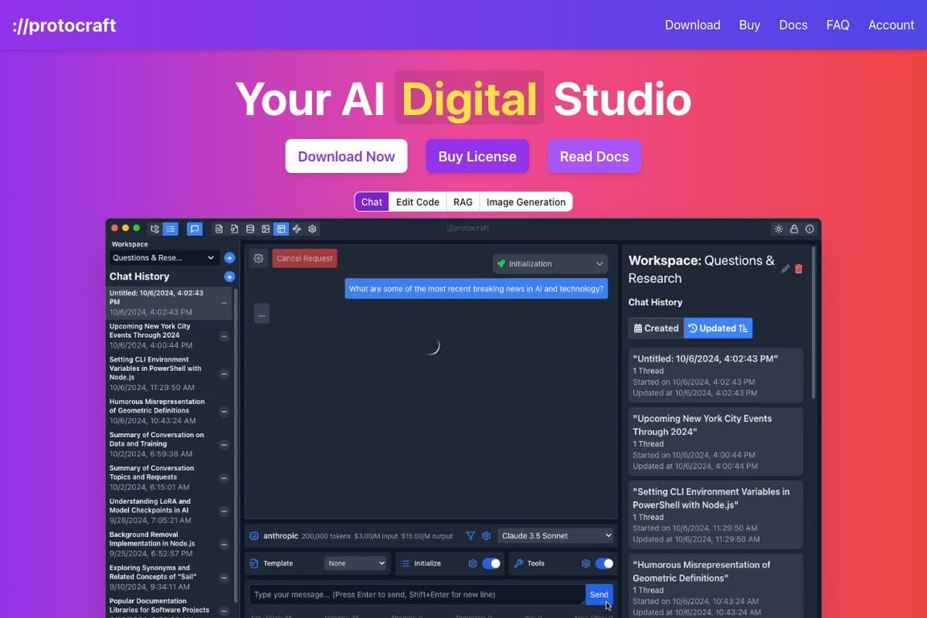Click the Cancel Request button
Viewport: 927px width, 618px height.
coord(304,257)
